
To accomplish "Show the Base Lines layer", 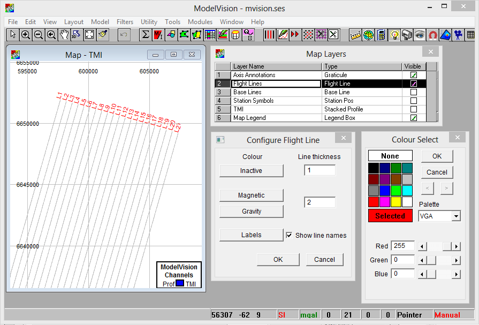I will [414, 92].
